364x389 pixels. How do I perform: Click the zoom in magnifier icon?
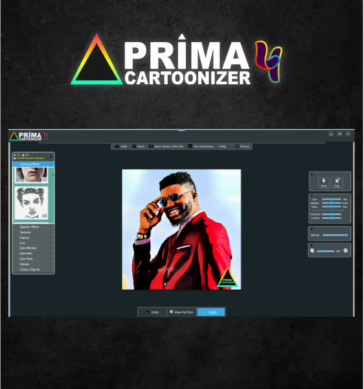tap(346, 251)
